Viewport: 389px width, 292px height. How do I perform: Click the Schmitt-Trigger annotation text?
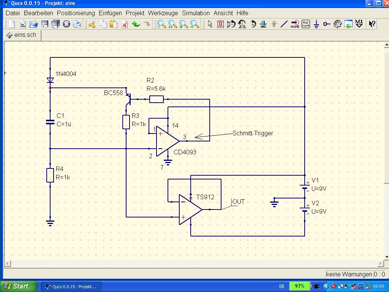click(253, 133)
